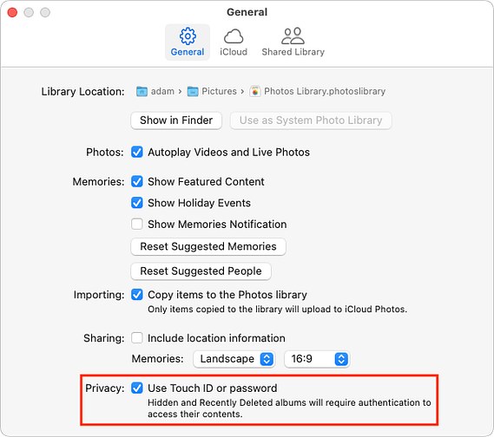Click the Pictures folder icon in path
The width and height of the screenshot is (494, 437).
[x=193, y=92]
